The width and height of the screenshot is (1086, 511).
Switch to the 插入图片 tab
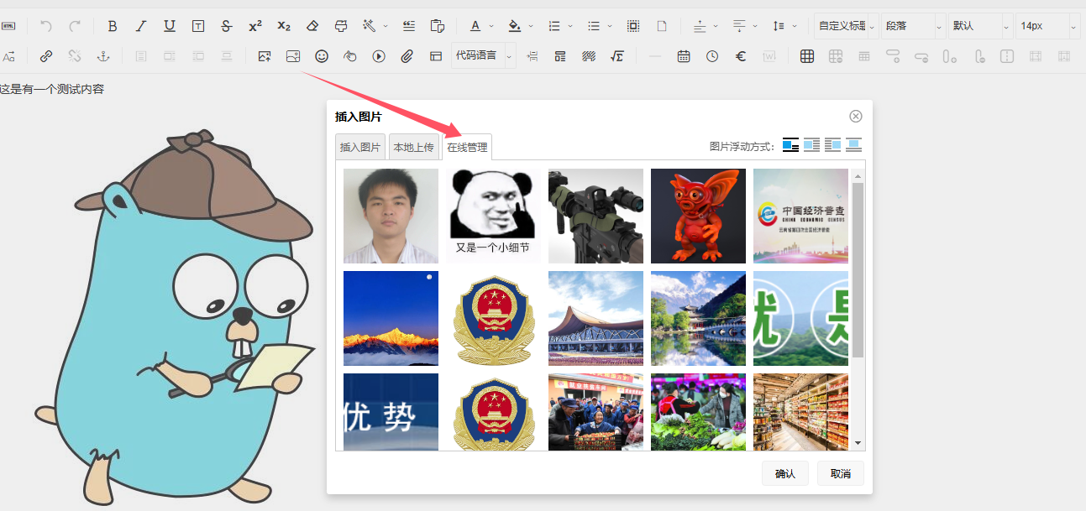coord(360,147)
